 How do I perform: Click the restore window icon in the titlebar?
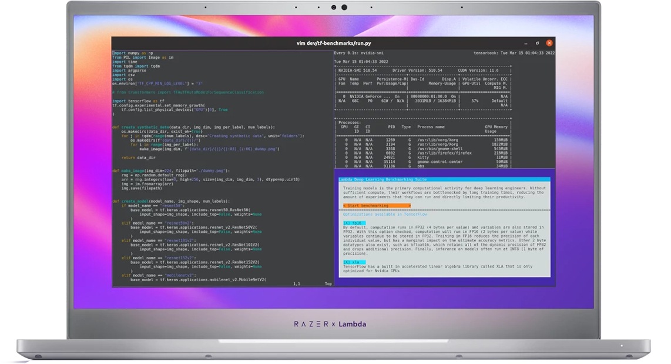click(538, 44)
